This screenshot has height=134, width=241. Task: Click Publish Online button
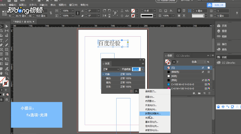point(166,1)
